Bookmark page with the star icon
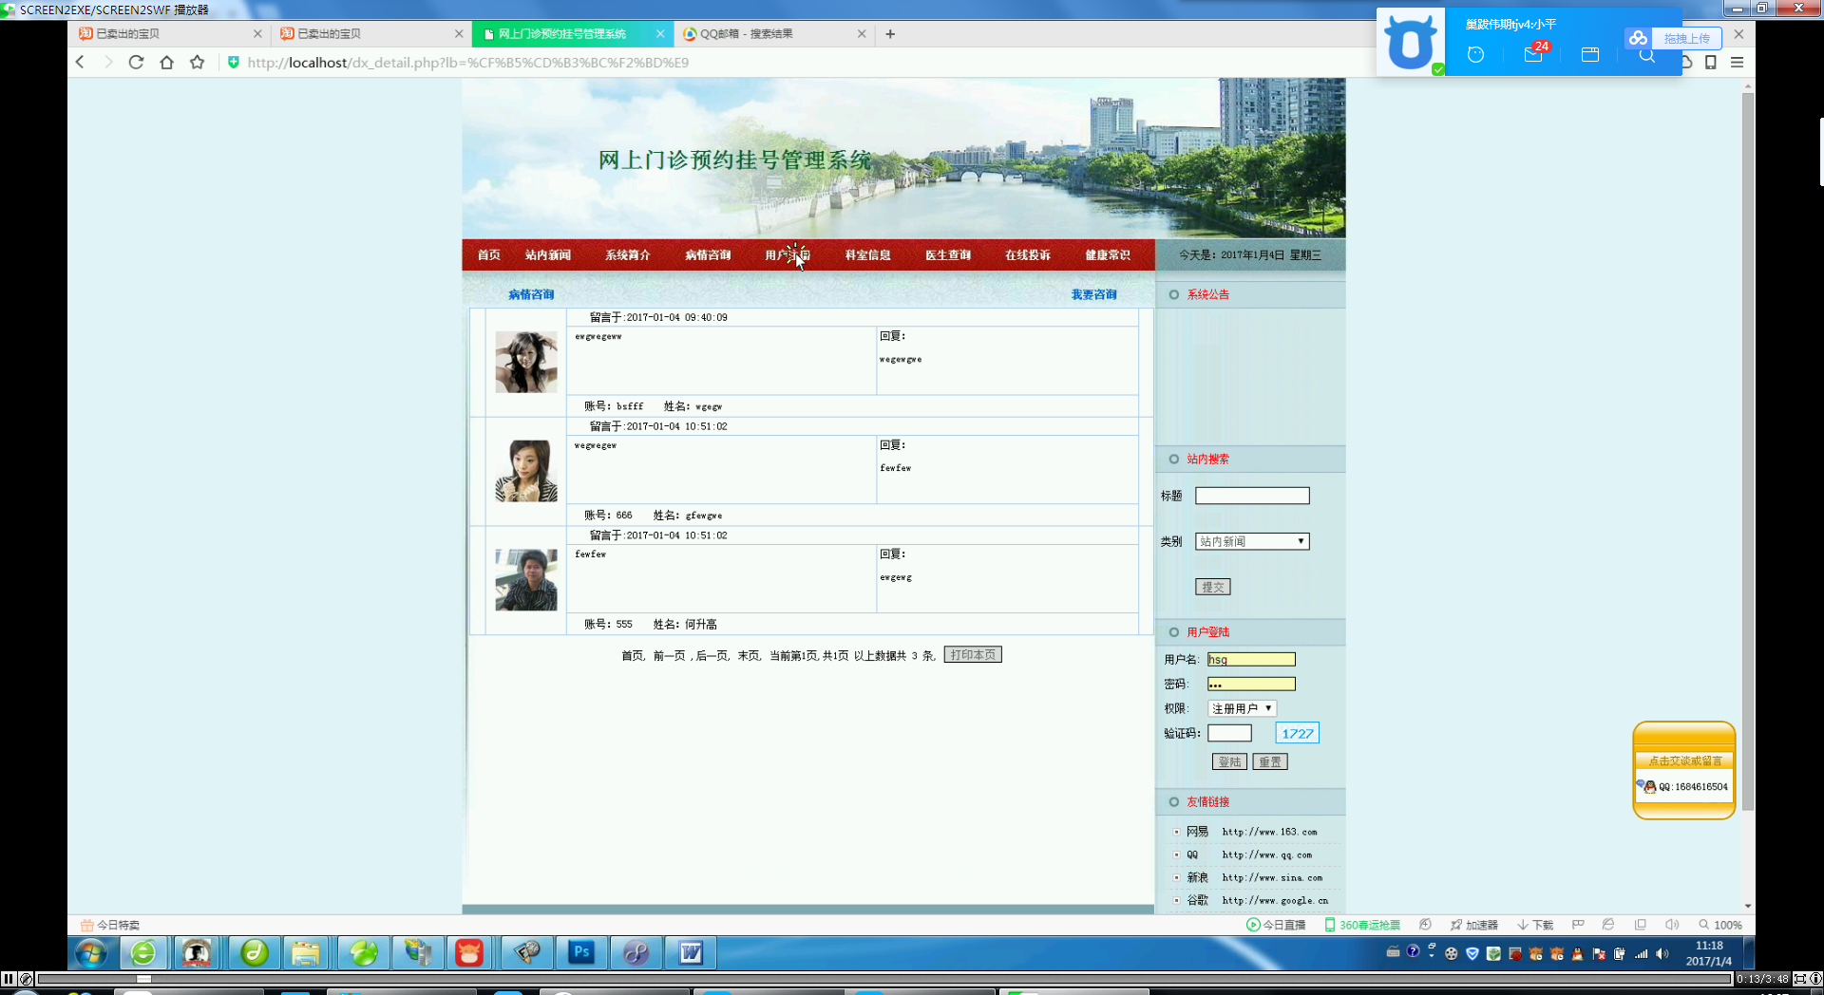This screenshot has width=1824, height=995. tap(197, 62)
